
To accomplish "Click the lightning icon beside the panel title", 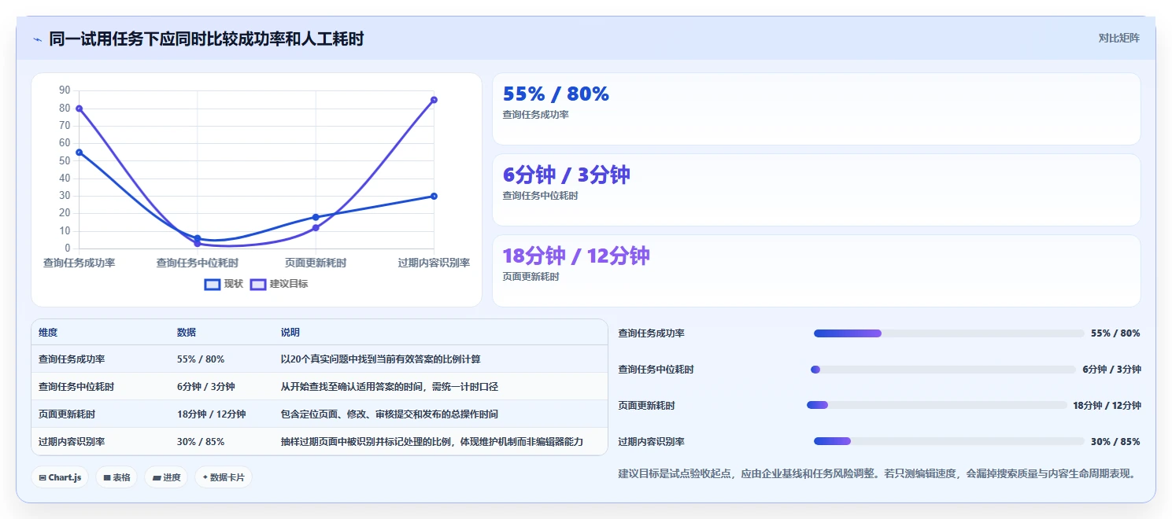I will coord(37,39).
